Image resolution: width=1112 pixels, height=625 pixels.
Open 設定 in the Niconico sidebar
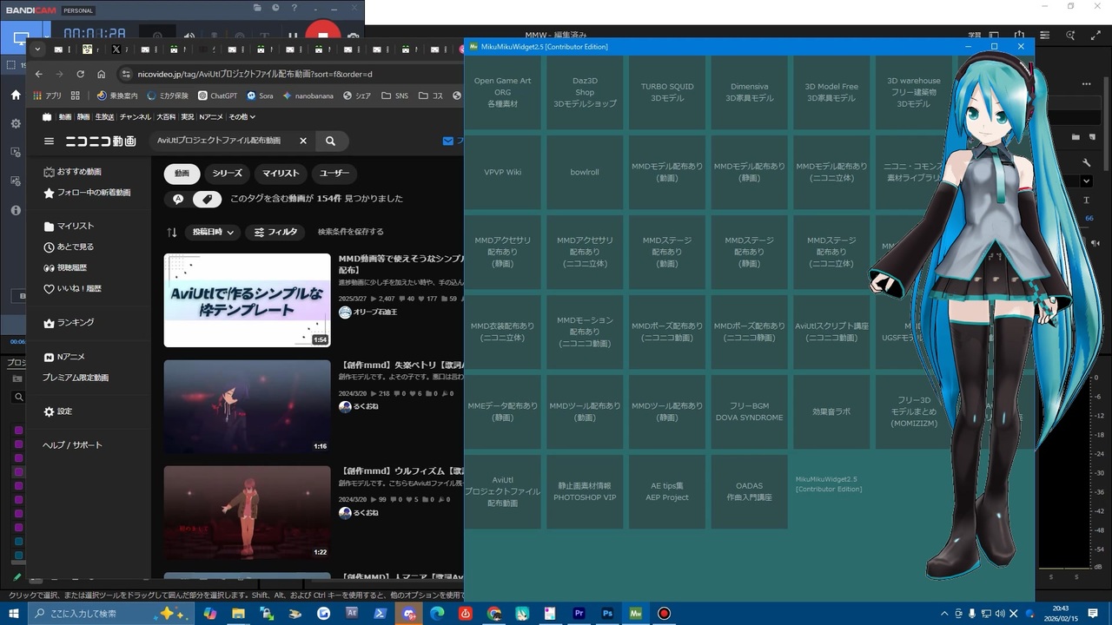[57, 411]
